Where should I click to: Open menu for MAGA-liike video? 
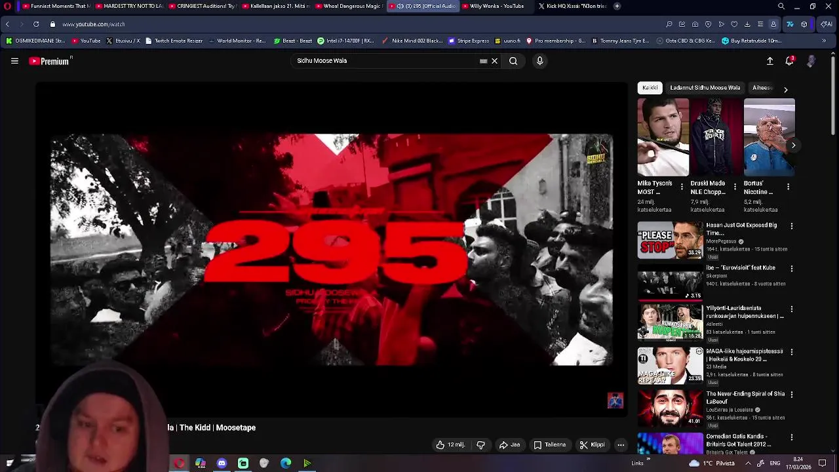tap(791, 352)
